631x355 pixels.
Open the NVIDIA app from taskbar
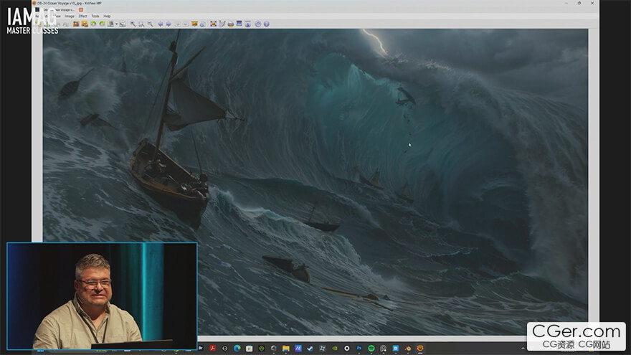(x=335, y=348)
